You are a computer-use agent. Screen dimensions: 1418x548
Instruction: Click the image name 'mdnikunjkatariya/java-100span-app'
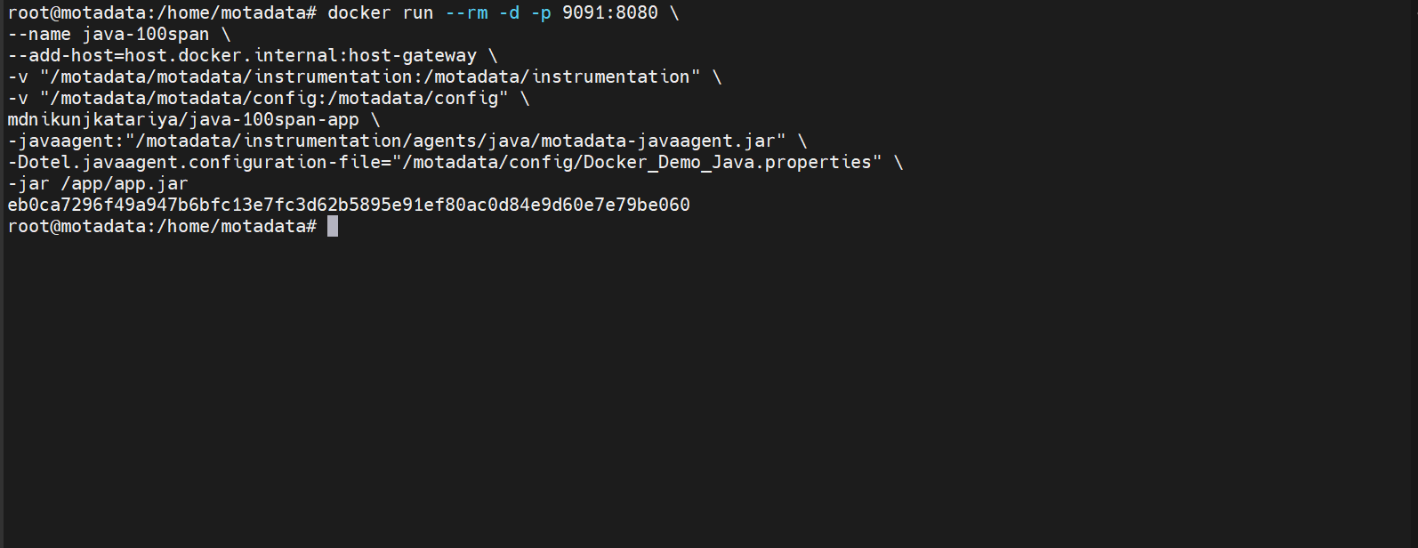click(183, 119)
